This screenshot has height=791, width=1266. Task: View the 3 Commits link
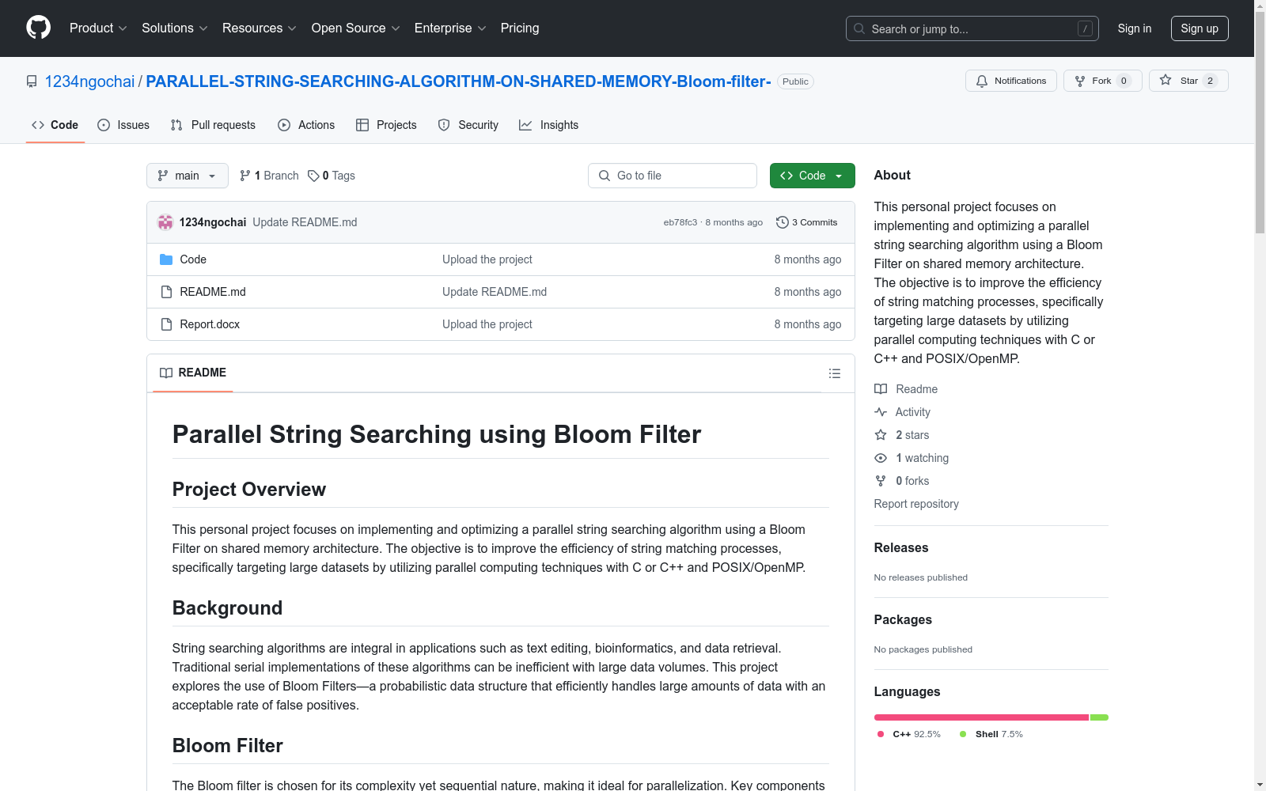point(806,222)
